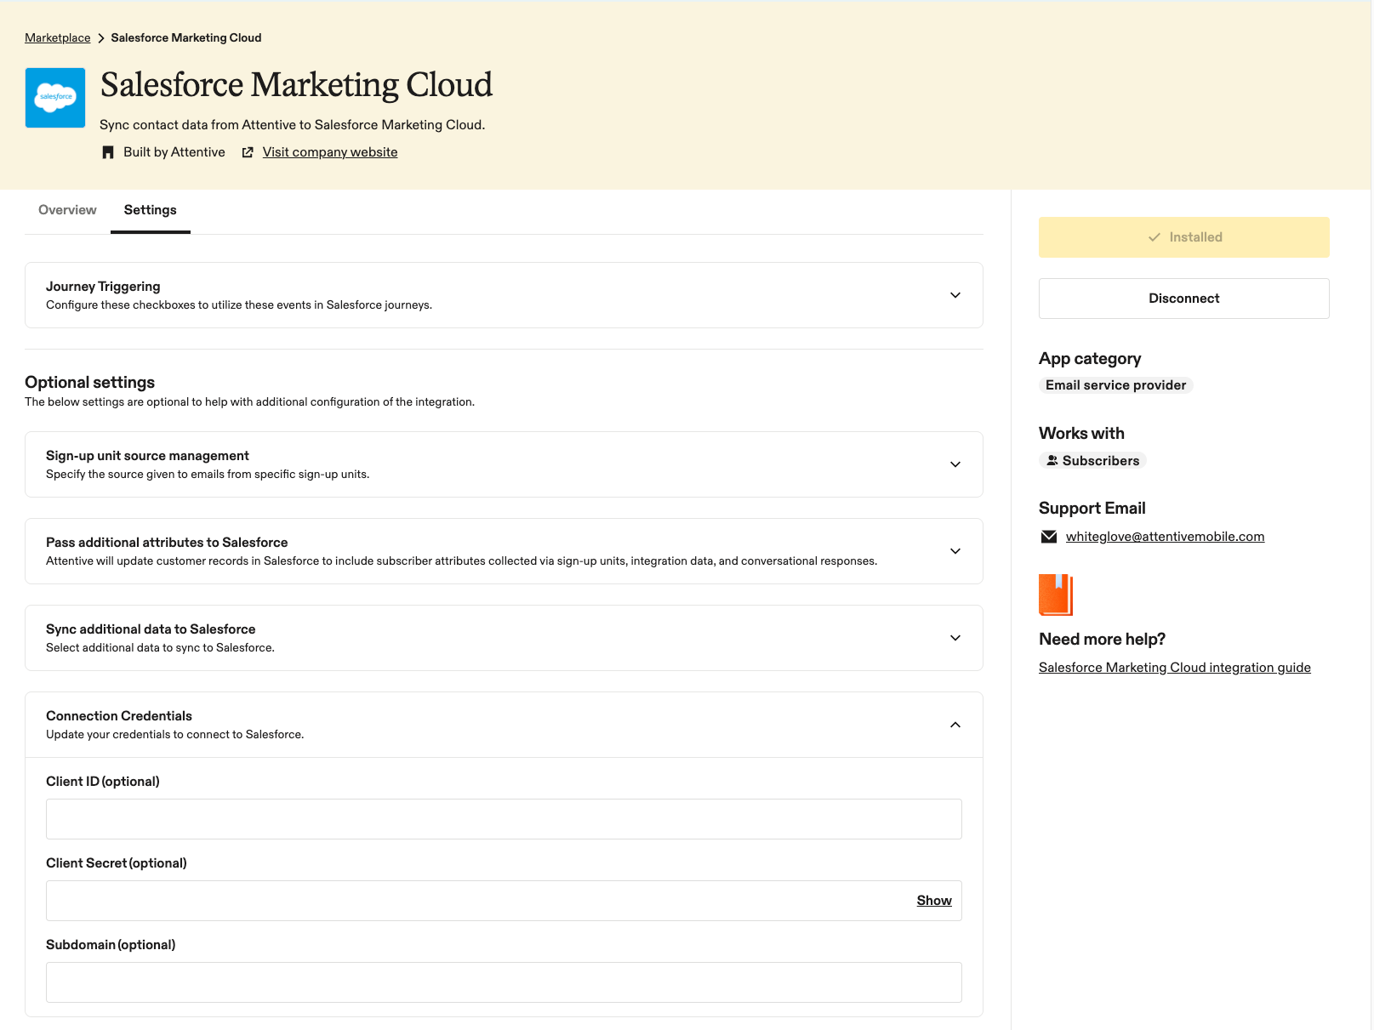Open Visit company website link
The height and width of the screenshot is (1030, 1374).
tap(330, 152)
